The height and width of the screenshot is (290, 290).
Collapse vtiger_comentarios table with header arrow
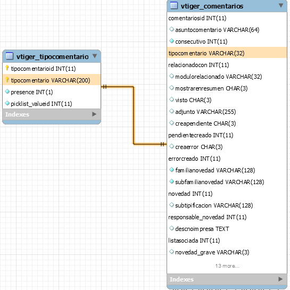281,5
